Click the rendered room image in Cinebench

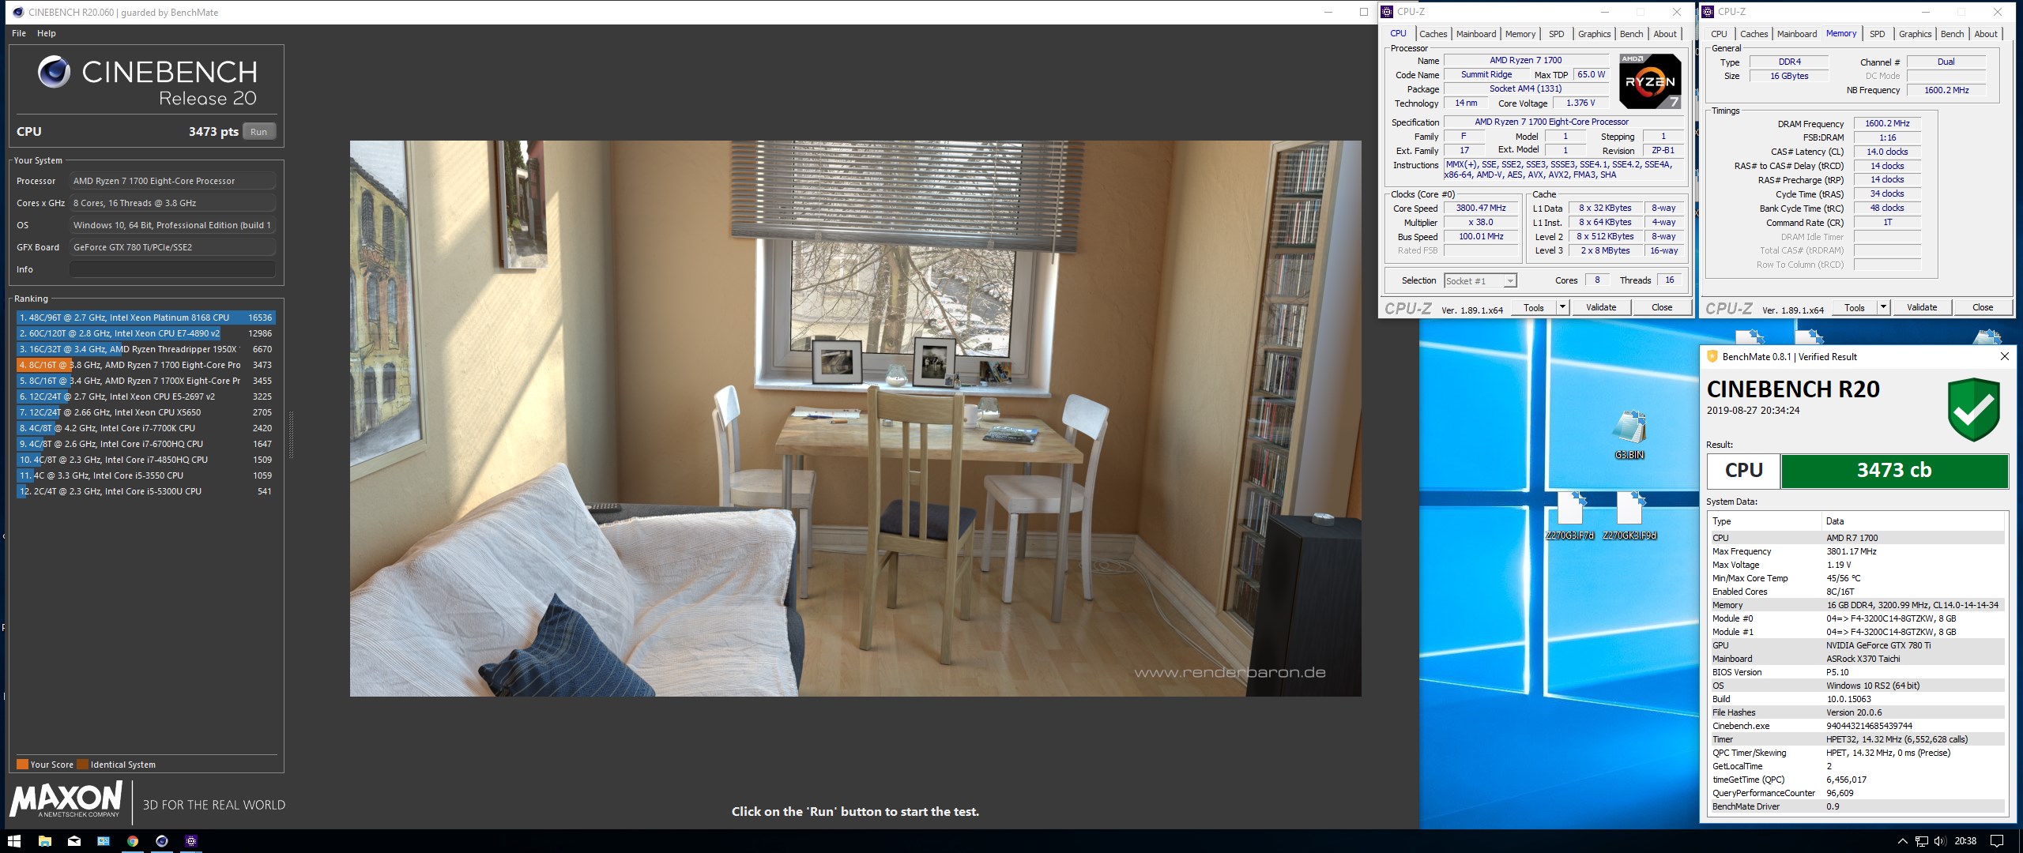(855, 419)
